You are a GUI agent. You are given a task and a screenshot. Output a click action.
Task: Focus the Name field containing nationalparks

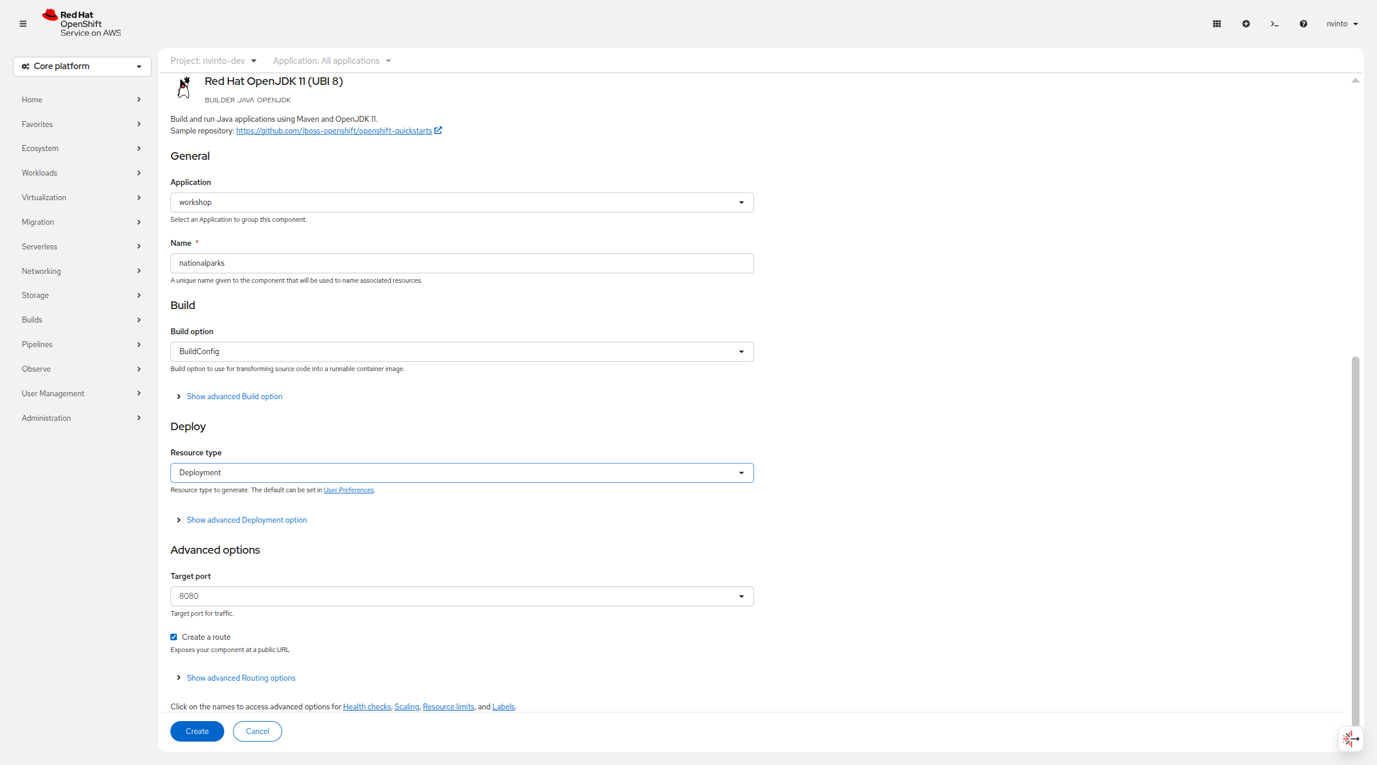click(462, 263)
